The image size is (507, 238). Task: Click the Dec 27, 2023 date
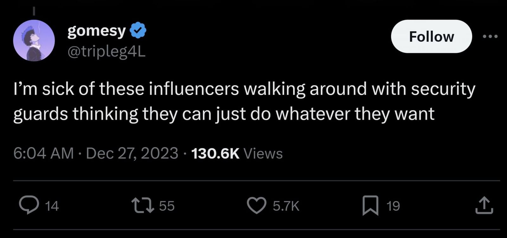132,153
